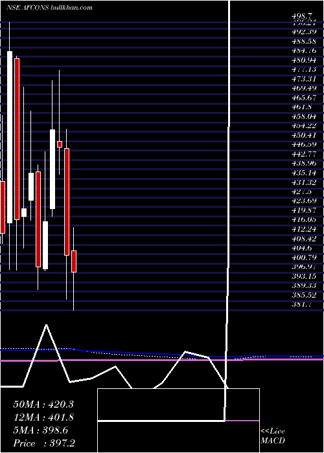The width and height of the screenshot is (324, 453).
Task: Click the 412.24 price axis label
Action: [304, 229]
